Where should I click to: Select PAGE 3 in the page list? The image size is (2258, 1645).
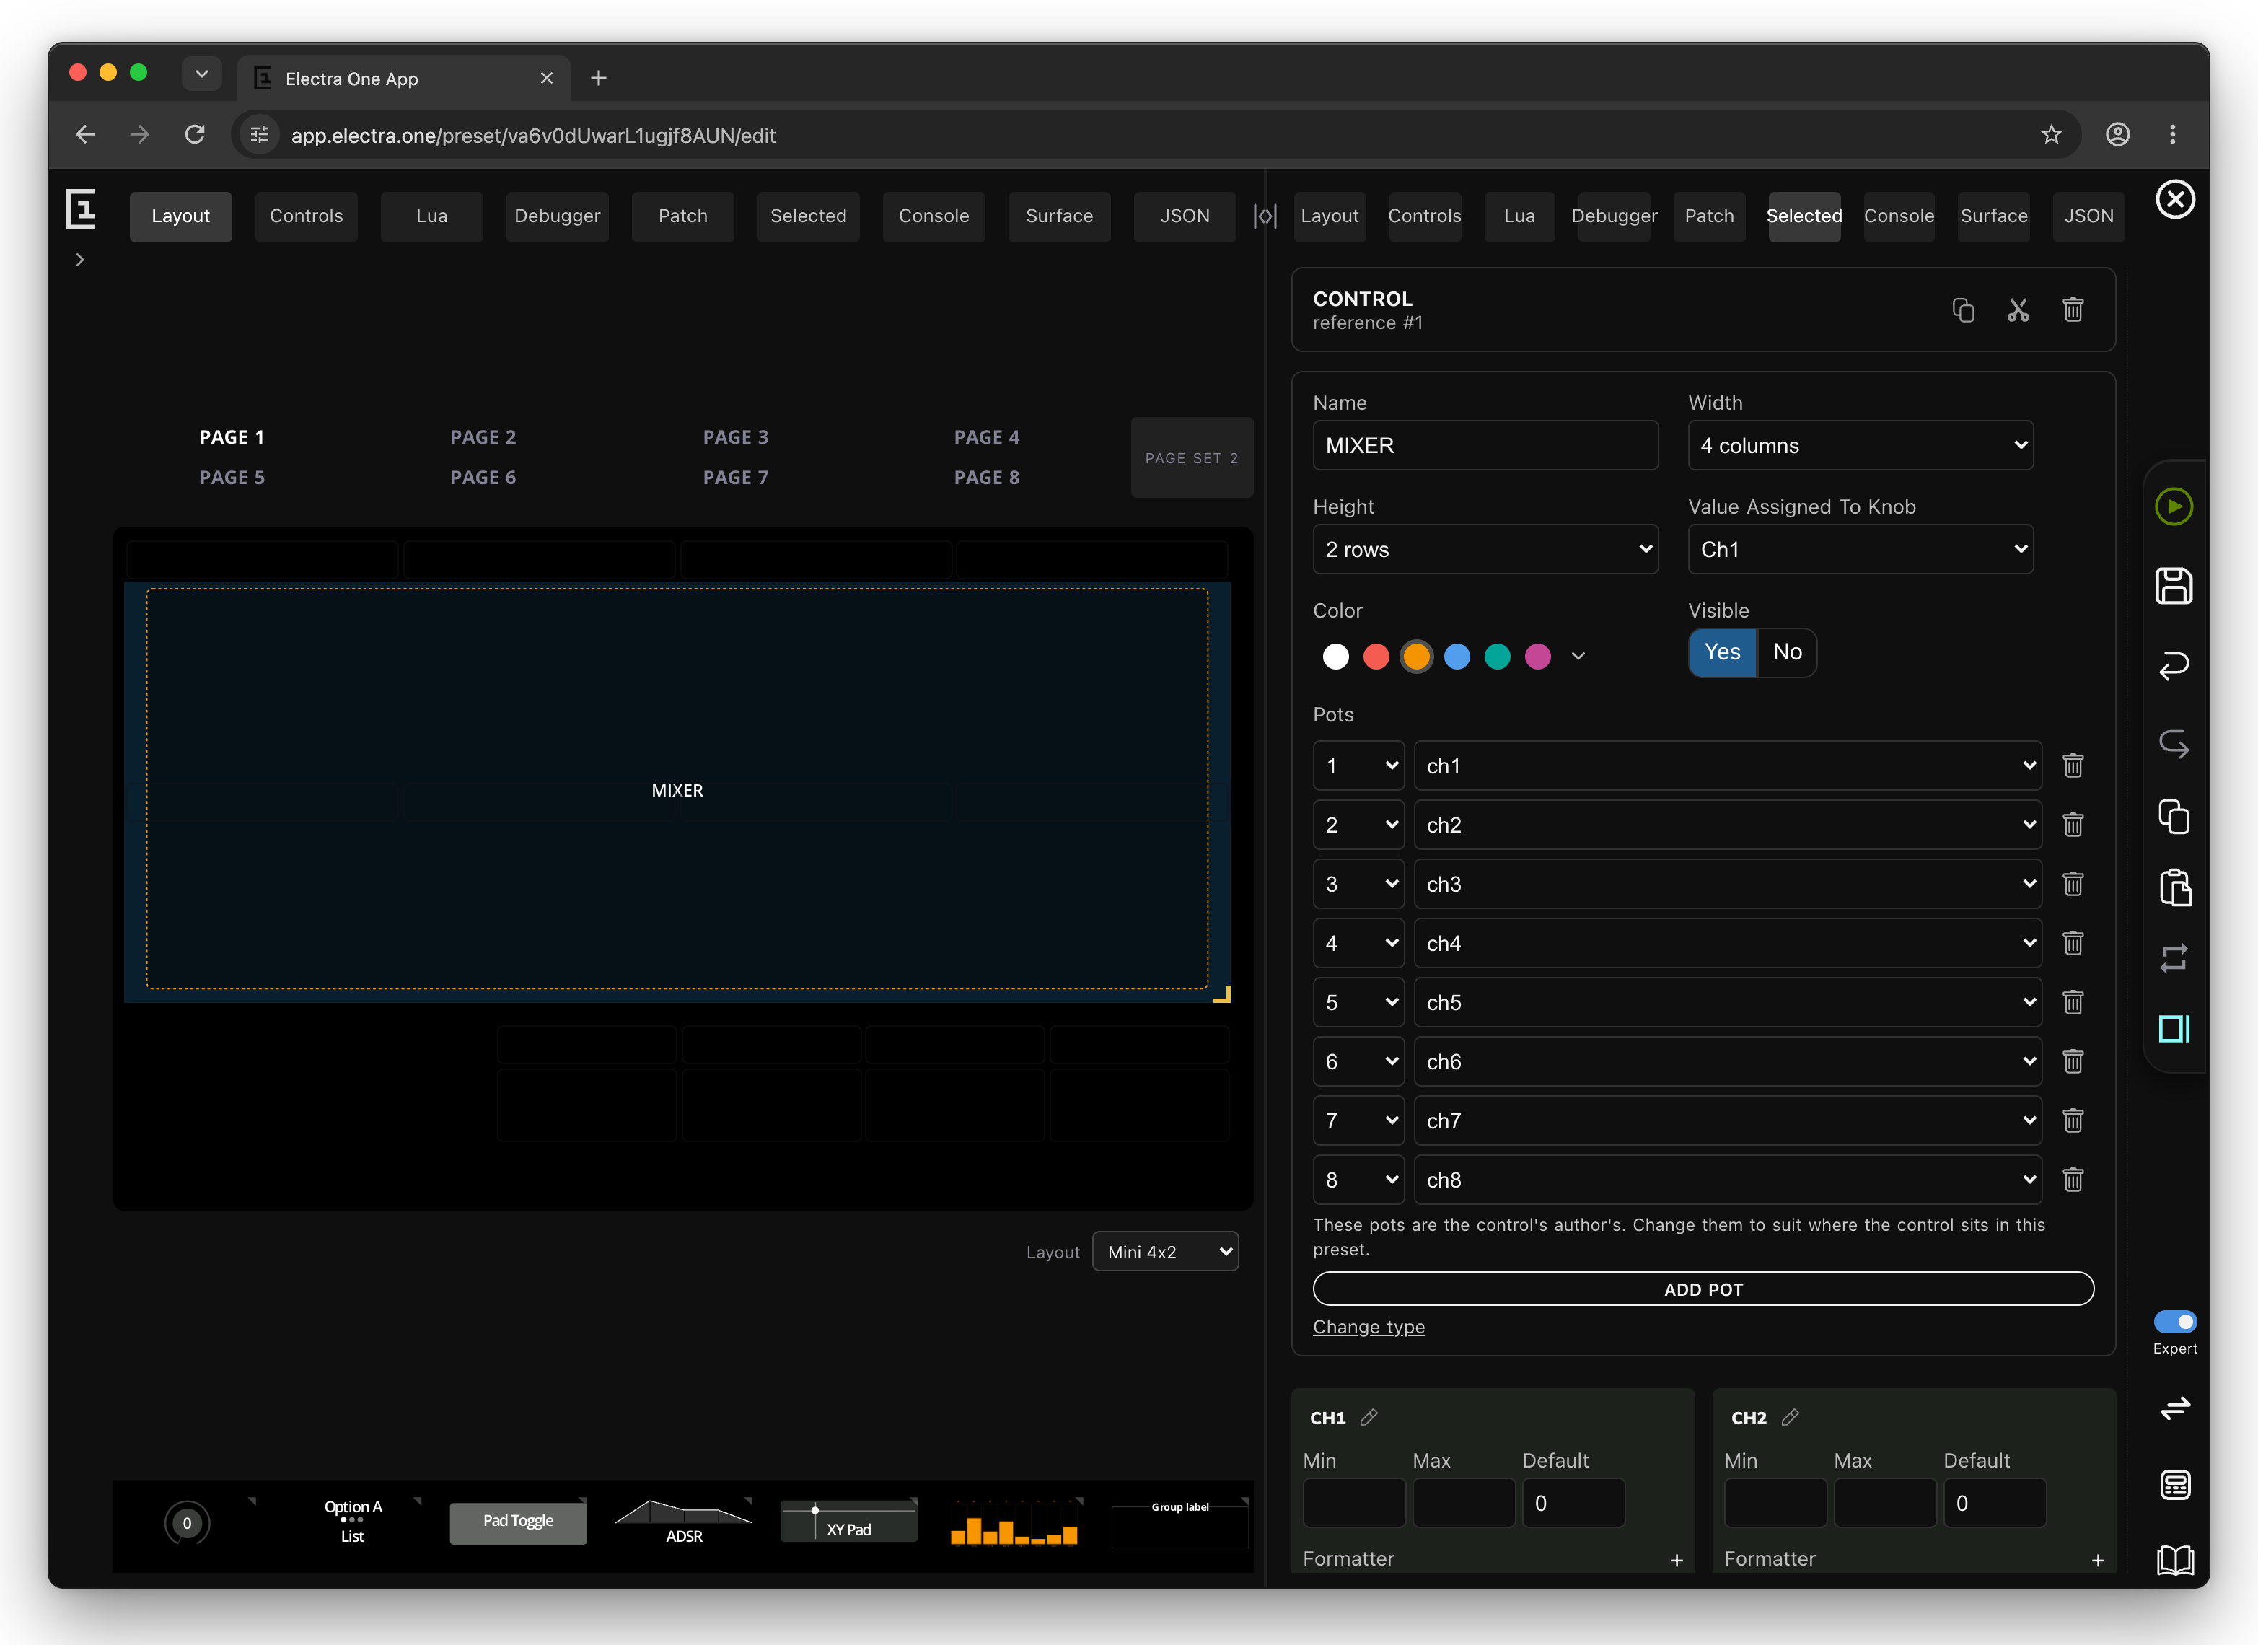(x=734, y=437)
